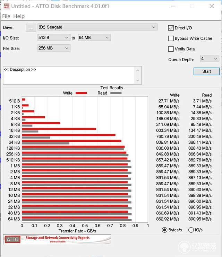Select the Bytes/s radio button

tap(164, 230)
